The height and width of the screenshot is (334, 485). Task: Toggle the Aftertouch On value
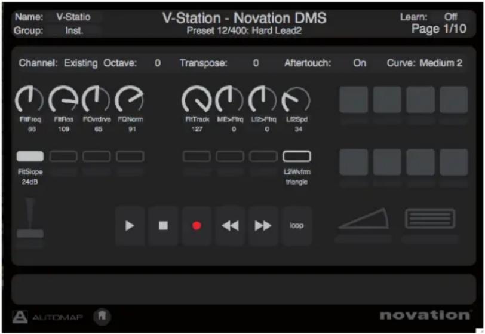point(360,63)
